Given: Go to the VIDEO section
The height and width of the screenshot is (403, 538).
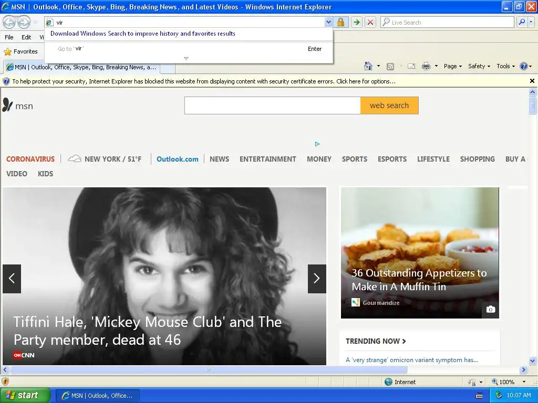Looking at the screenshot, I should tap(16, 174).
